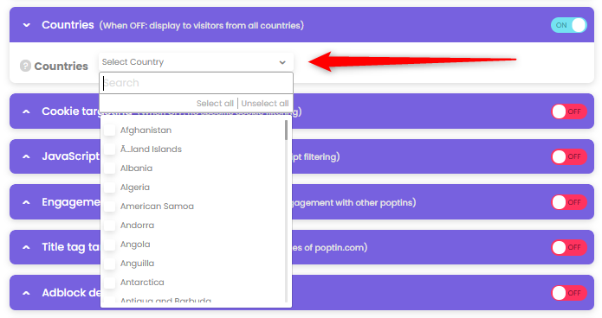Image resolution: width=602 pixels, height=318 pixels.
Task: Enable the Engagement toggle switch
Action: [x=568, y=202]
